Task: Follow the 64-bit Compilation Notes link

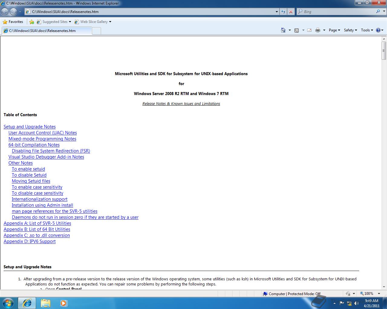Action: click(34, 145)
